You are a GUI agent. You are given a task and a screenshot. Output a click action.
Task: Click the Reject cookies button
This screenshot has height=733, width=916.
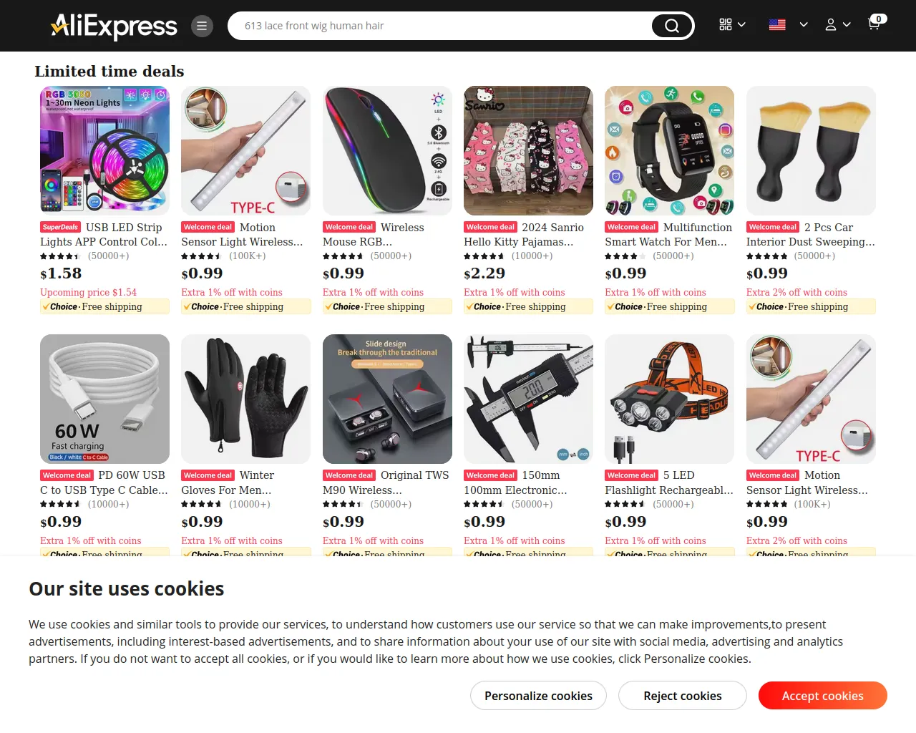click(x=683, y=696)
